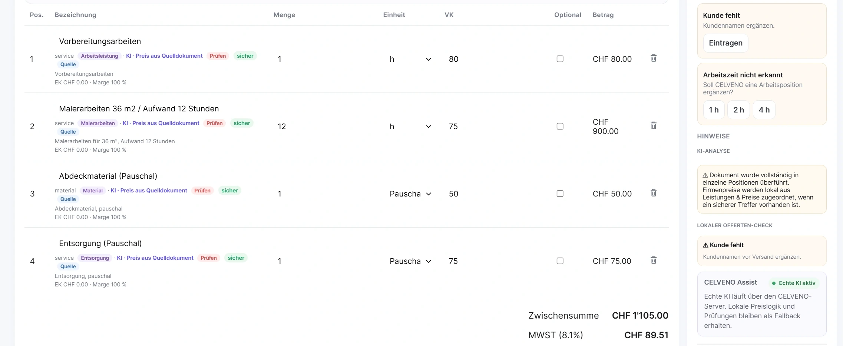Click the Prüfen badge on Malerarbeiten row
The width and height of the screenshot is (843, 346).
pyautogui.click(x=215, y=123)
